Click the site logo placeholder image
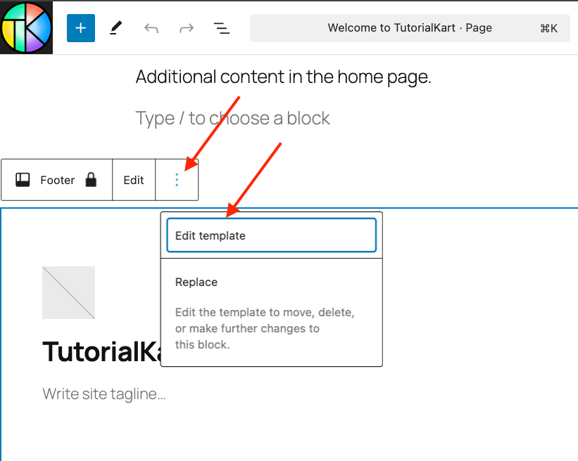Screen dimensions: 578x461 [x=68, y=292]
